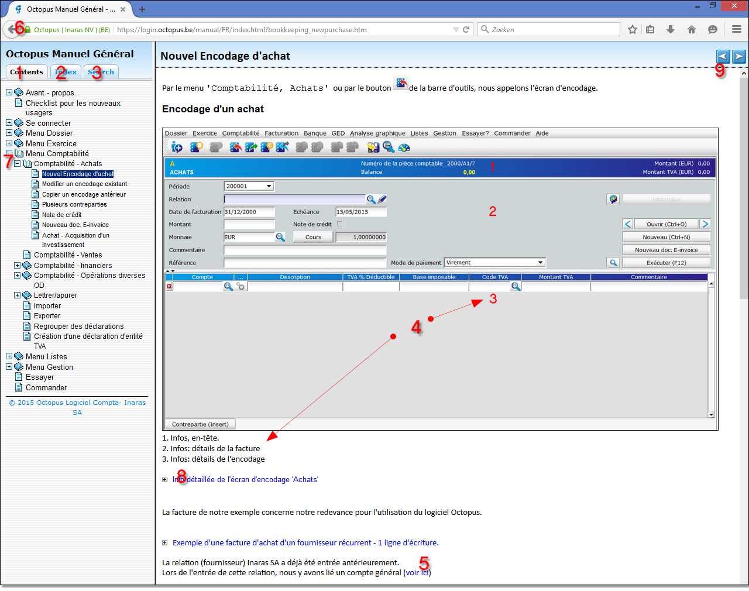The width and height of the screenshot is (749, 591).
Task: Bookmark this page with the star icon
Action: tap(633, 29)
